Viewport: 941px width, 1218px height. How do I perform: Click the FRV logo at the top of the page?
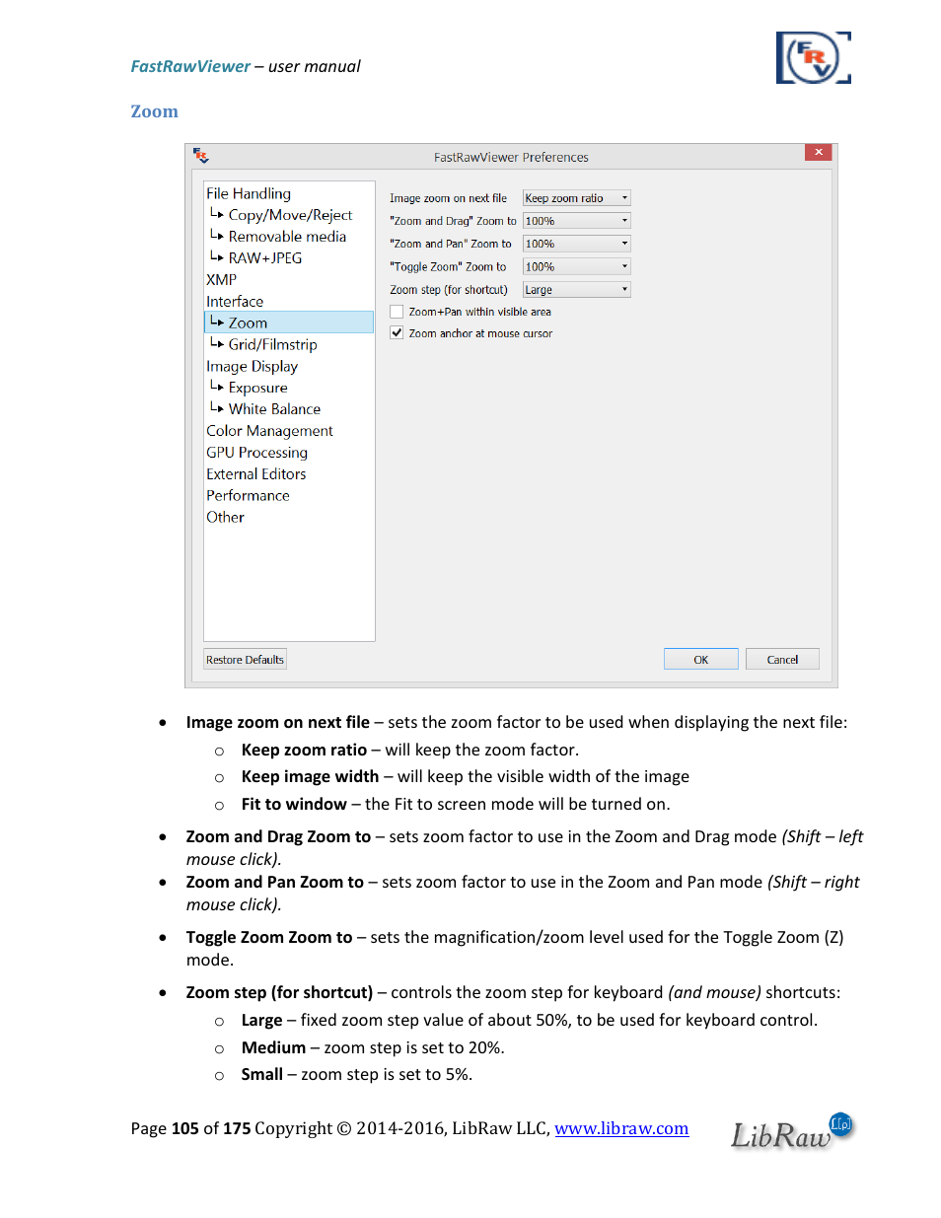tap(813, 58)
